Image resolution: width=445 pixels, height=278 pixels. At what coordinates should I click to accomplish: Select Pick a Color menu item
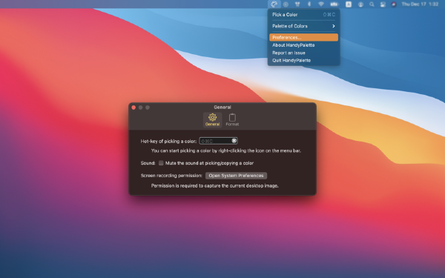303,15
